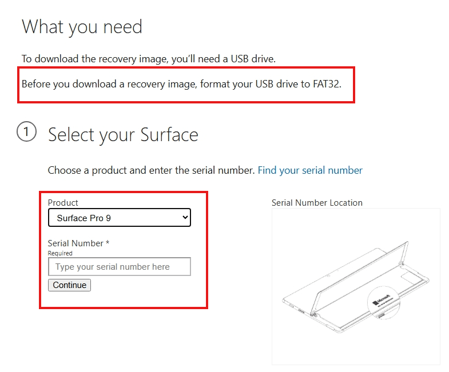Click the Product field label
Image resolution: width=449 pixels, height=372 pixels.
click(63, 203)
